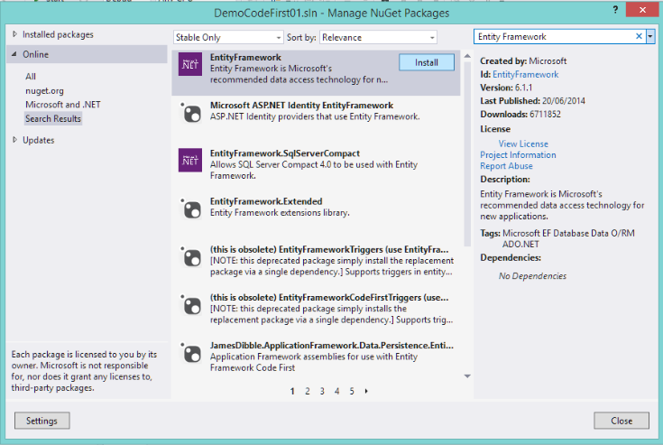Clear the Entity Framework search text
Image resolution: width=663 pixels, height=445 pixels.
click(639, 36)
